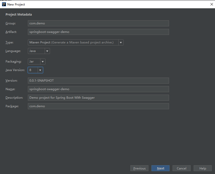
Task: Focus the Version field 0.0.1-SNAPSHOT
Action: [x=98, y=81]
